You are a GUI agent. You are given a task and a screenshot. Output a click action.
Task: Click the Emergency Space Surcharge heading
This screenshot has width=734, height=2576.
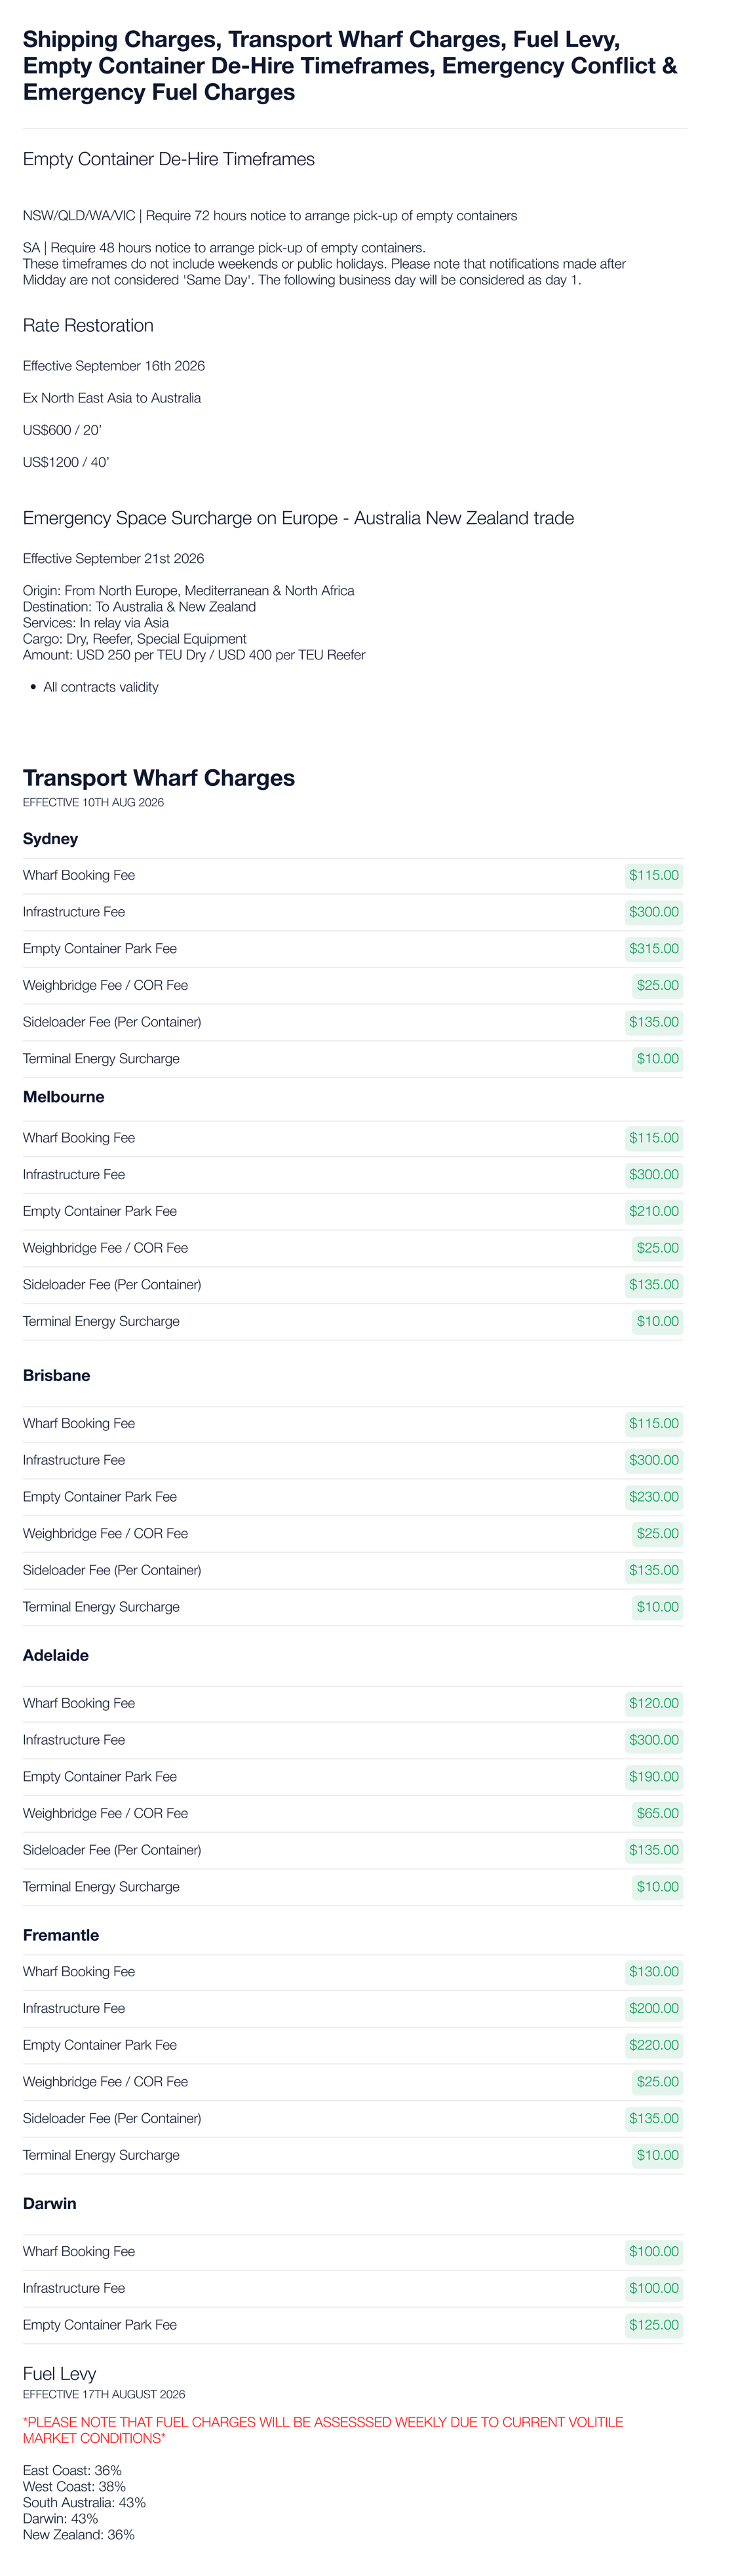[298, 518]
